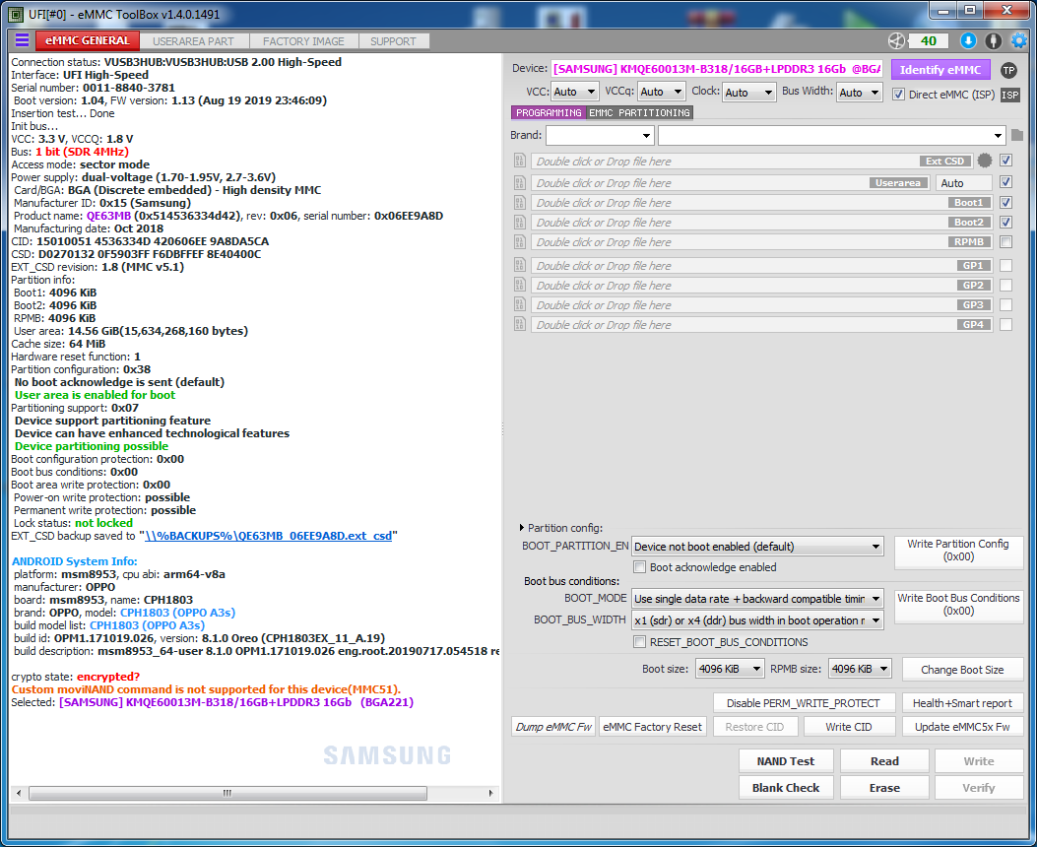Click the Erase button
1037x847 pixels.
(x=884, y=788)
